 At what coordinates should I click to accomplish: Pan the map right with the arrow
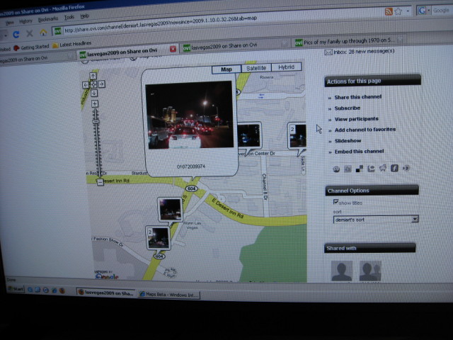click(x=101, y=84)
